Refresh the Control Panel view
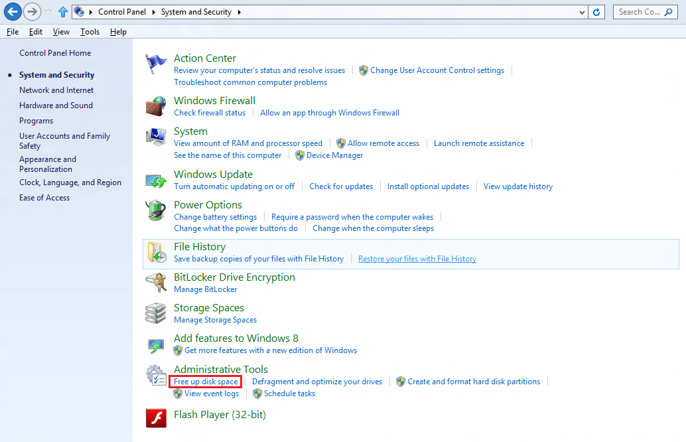This screenshot has height=442, width=686. click(x=596, y=12)
